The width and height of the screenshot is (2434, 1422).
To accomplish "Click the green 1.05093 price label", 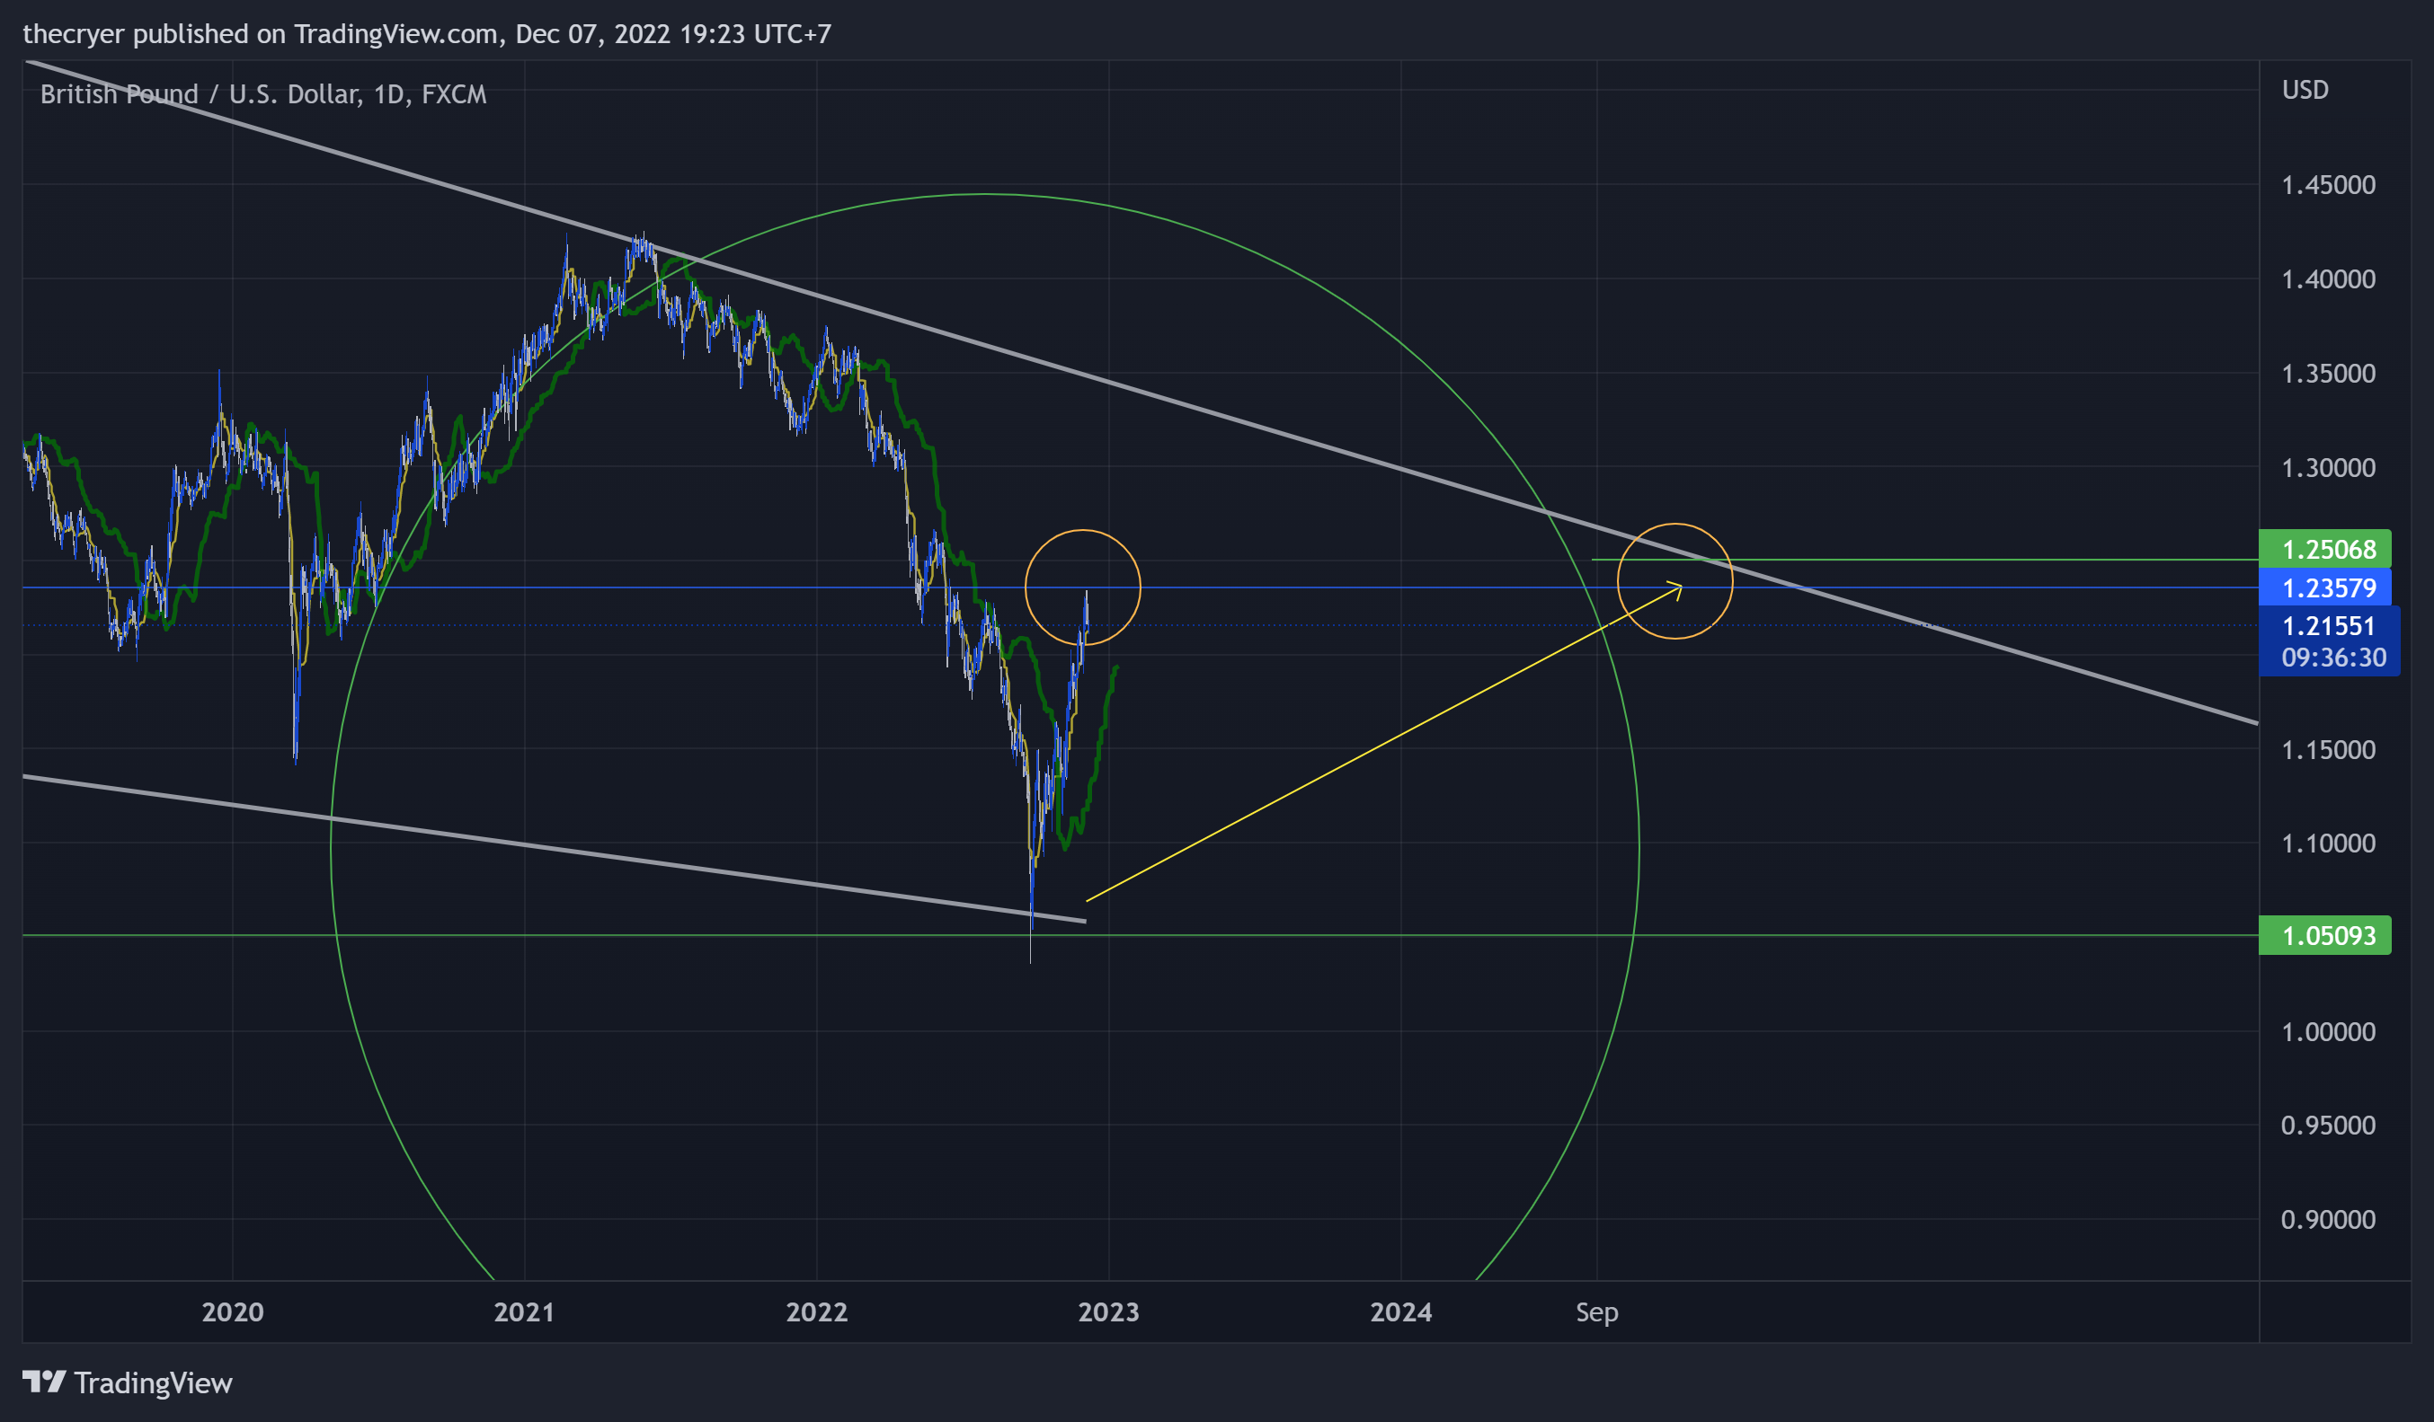I will (2325, 935).
